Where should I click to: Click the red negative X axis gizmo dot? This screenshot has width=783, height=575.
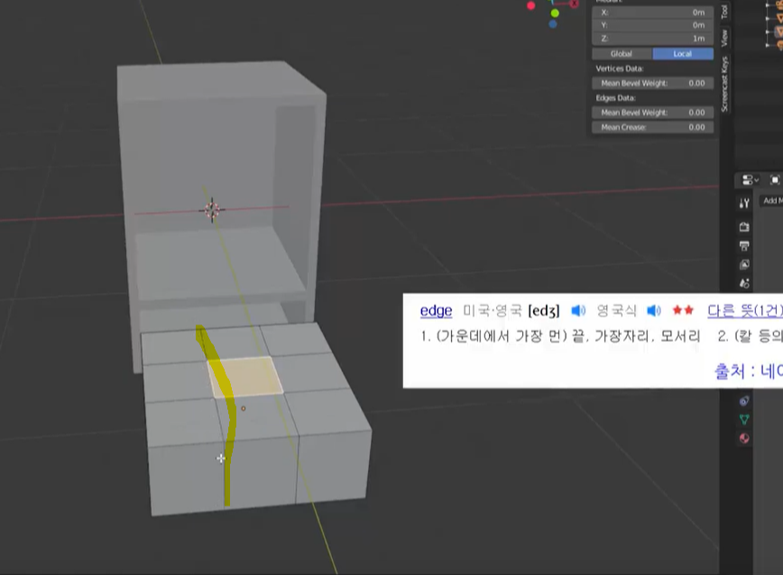pos(530,5)
